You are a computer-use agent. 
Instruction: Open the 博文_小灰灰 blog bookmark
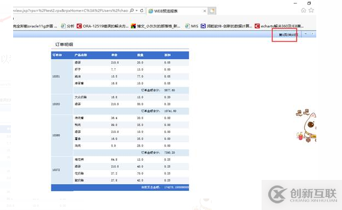pyautogui.click(x=156, y=26)
